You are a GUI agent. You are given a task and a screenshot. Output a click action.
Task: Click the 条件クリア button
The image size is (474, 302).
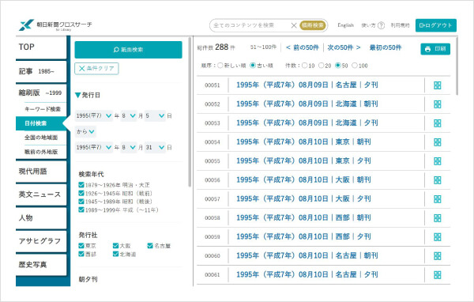96,69
